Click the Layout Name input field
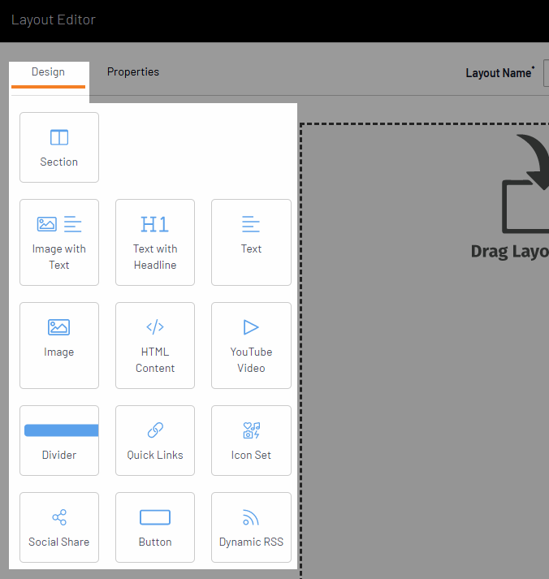Viewport: 549px width, 579px height. [546, 73]
